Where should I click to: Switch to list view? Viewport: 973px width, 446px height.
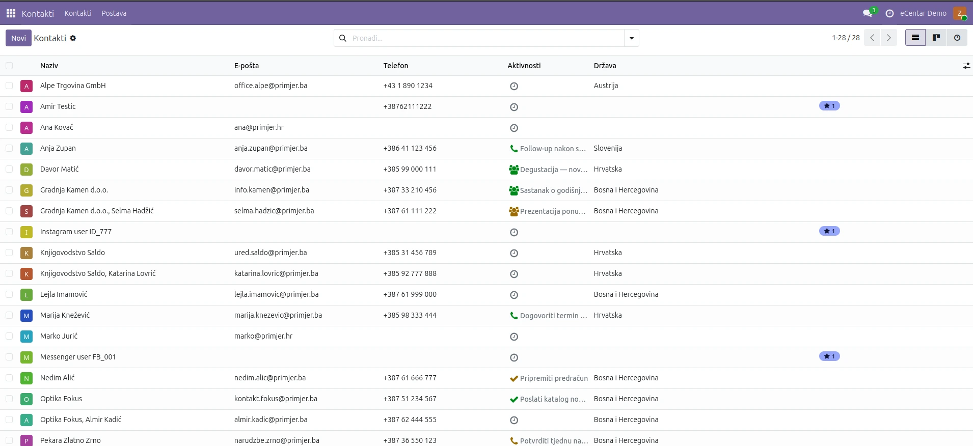click(x=915, y=38)
